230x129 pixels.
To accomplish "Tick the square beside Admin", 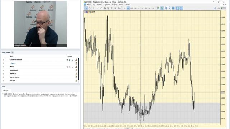I will 3,67.
